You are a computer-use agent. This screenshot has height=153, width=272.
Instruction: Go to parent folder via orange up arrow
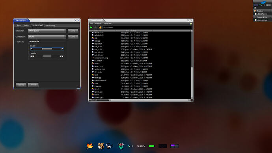tap(100, 28)
